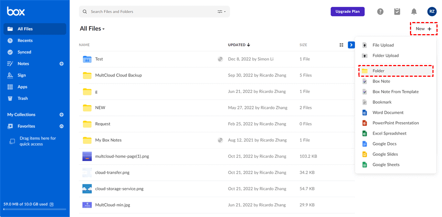This screenshot has width=442, height=217.
Task: Choose Folder from the New menu
Action: click(378, 71)
